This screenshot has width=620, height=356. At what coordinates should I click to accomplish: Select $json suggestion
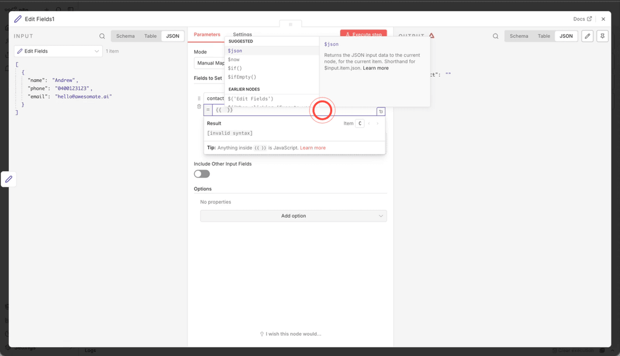tap(272, 51)
